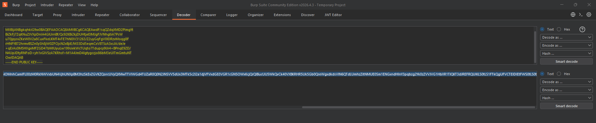596x123 pixels.
Task: Restore down the Burp Suite window
Action: click(576, 5)
